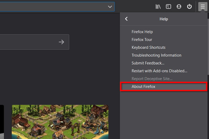The height and width of the screenshot is (139, 209).
Task: Open the village game thumbnail tile
Action: (x=60, y=122)
